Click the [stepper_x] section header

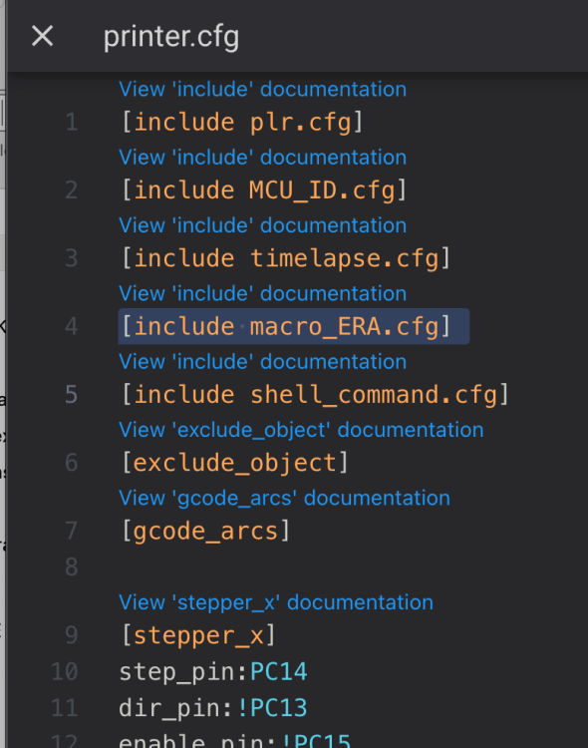coord(198,636)
